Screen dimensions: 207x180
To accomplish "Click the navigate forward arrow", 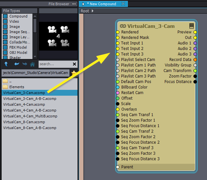I will 25,64.
